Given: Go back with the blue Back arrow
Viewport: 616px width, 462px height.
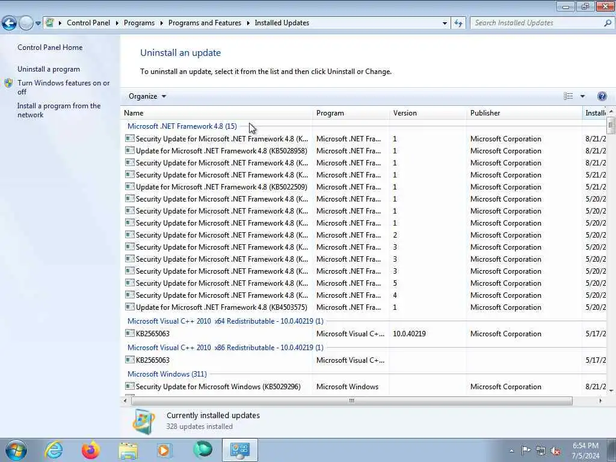Looking at the screenshot, I should (x=10, y=23).
